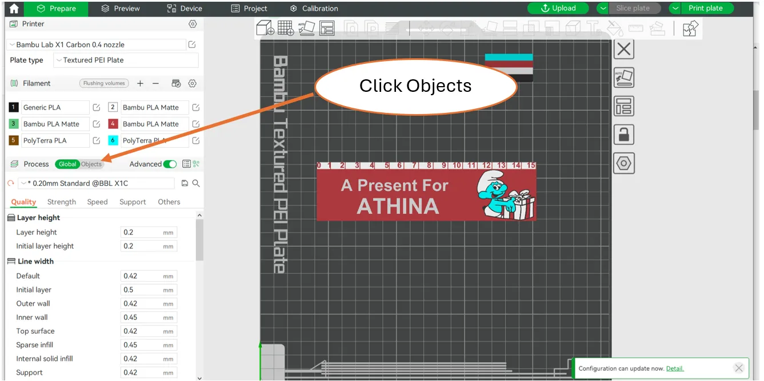
Task: Open filament 2 Bambu PLA Matte dropdown
Action: click(x=154, y=107)
